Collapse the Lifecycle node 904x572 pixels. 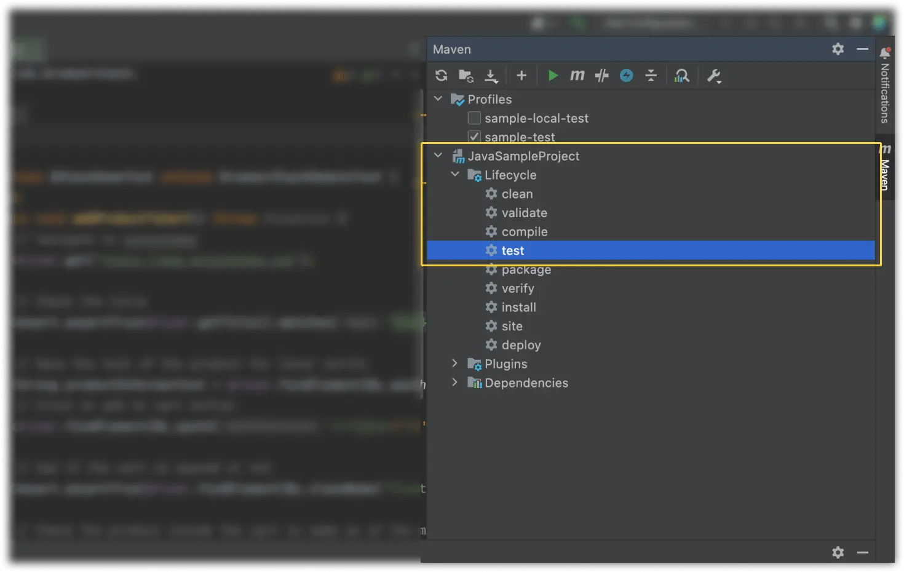[x=455, y=175]
